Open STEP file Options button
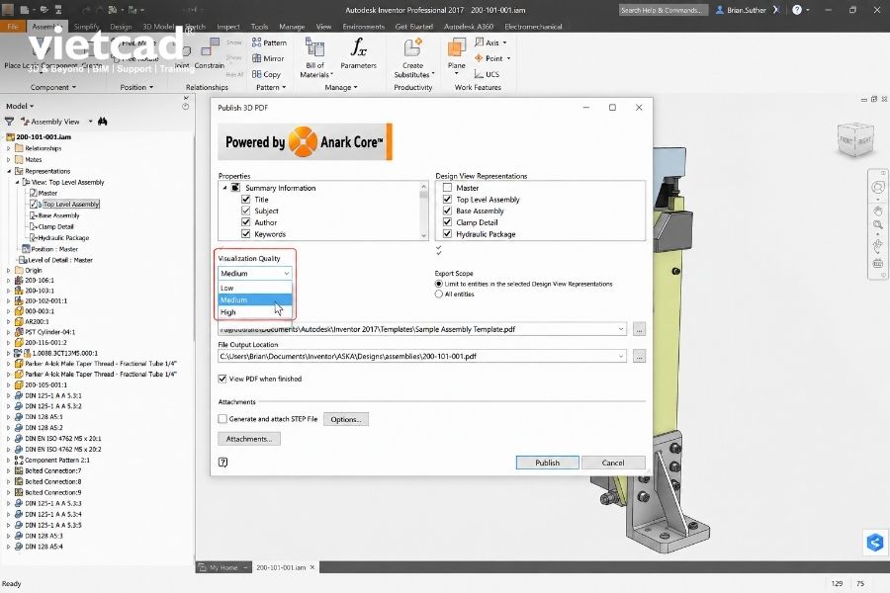The height and width of the screenshot is (593, 890). click(346, 419)
